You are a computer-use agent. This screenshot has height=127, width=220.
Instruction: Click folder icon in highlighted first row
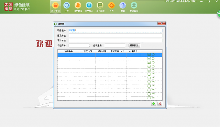(x=153, y=54)
